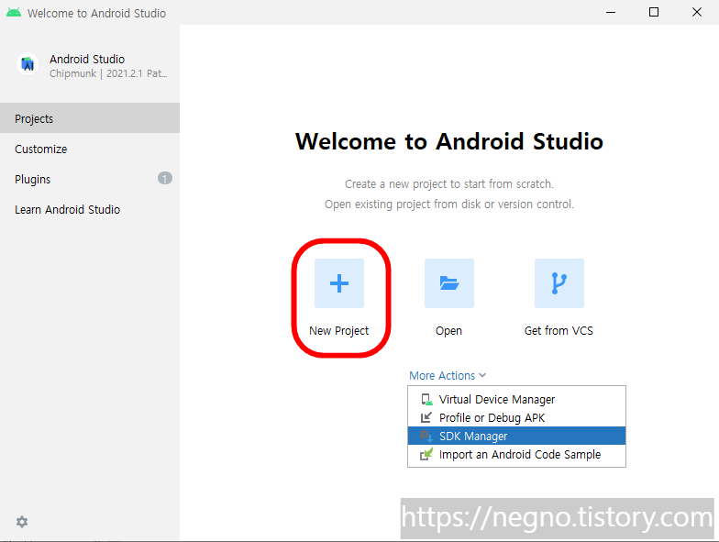Choose SDK Manager from More Actions
Viewport: 719px width, 542px height.
[x=516, y=437]
